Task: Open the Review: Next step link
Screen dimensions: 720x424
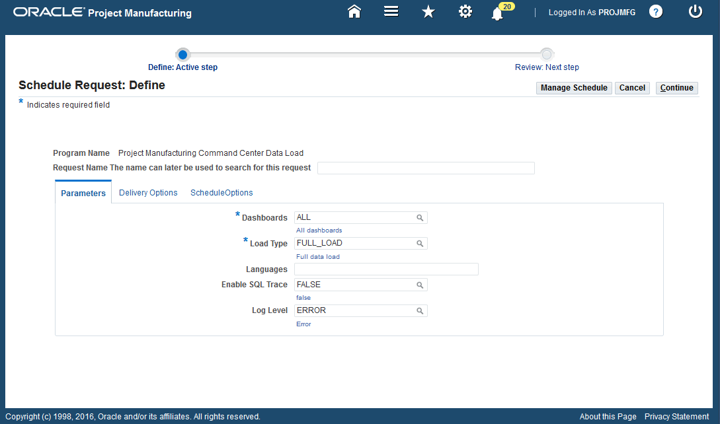Action: tap(547, 67)
